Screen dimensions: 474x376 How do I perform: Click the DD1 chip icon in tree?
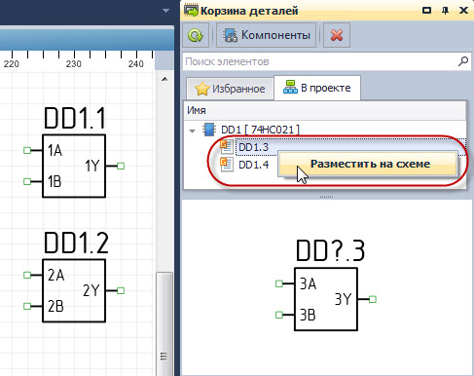(x=209, y=130)
